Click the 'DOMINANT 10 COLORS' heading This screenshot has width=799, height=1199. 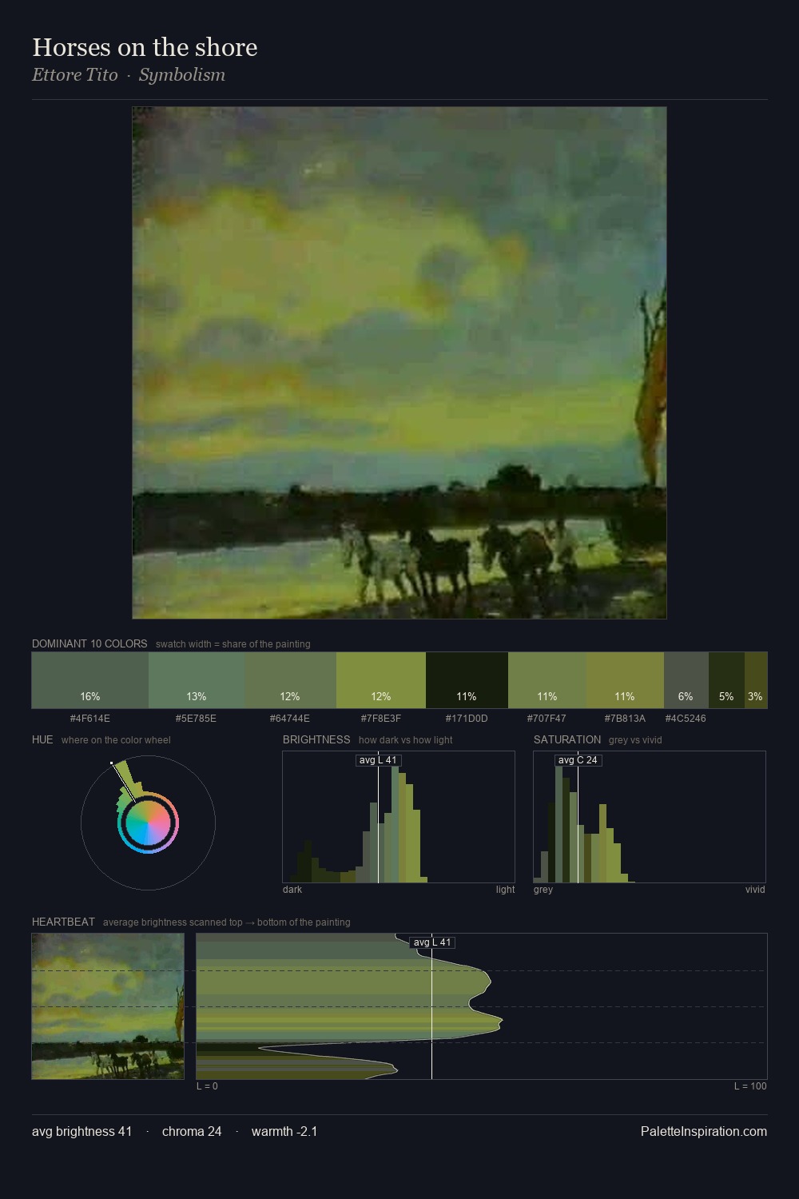(89, 643)
